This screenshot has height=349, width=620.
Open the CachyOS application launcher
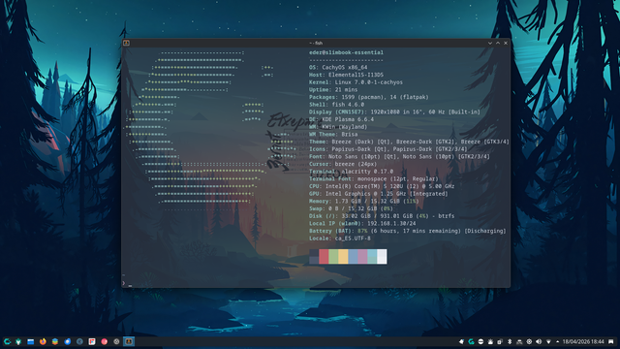[7, 341]
